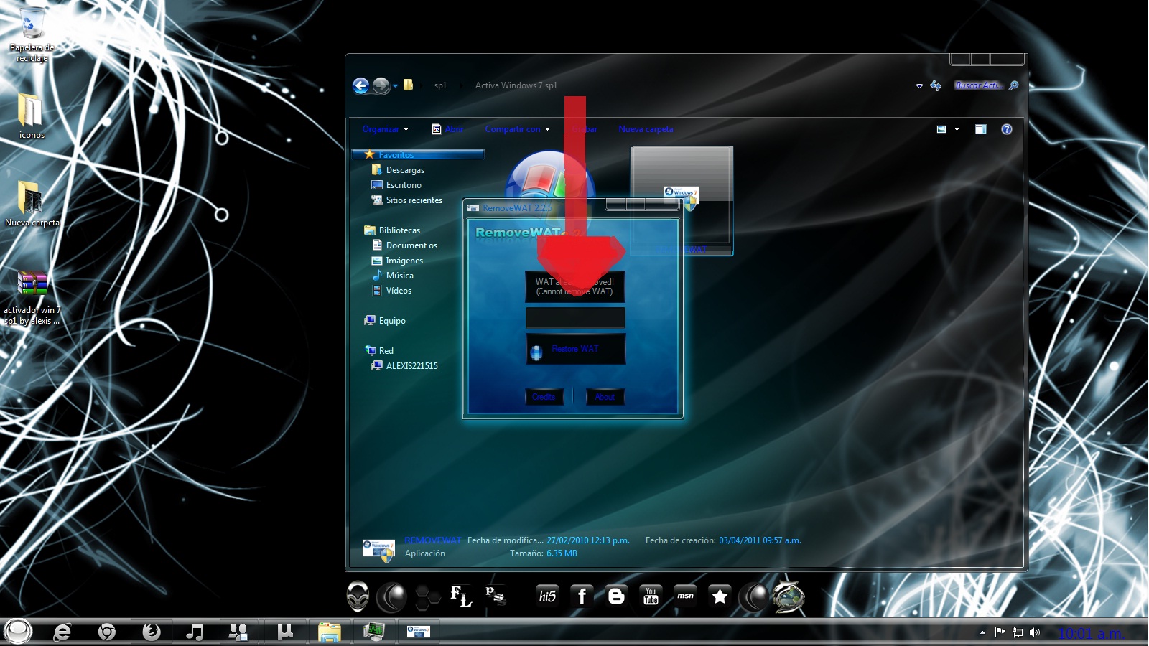Open Blogger from the dock

[x=616, y=596]
